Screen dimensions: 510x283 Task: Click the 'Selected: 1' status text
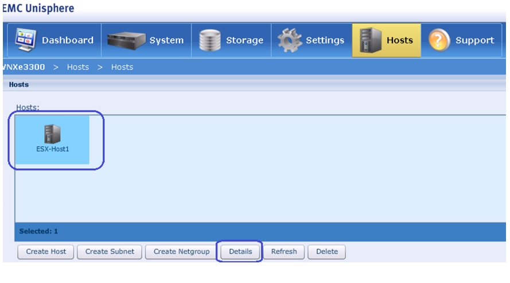[x=38, y=231]
